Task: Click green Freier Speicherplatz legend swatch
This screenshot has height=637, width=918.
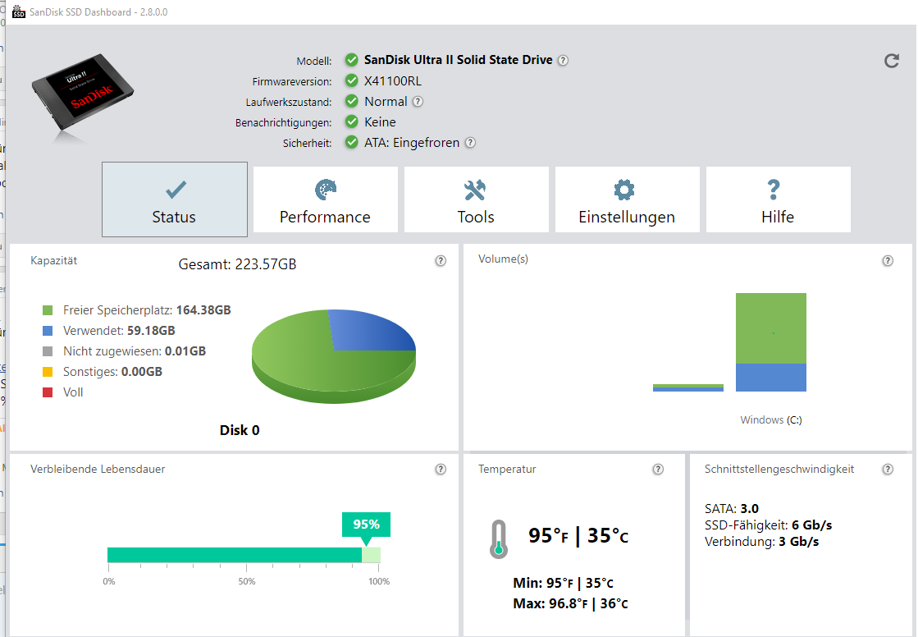Action: 48,310
